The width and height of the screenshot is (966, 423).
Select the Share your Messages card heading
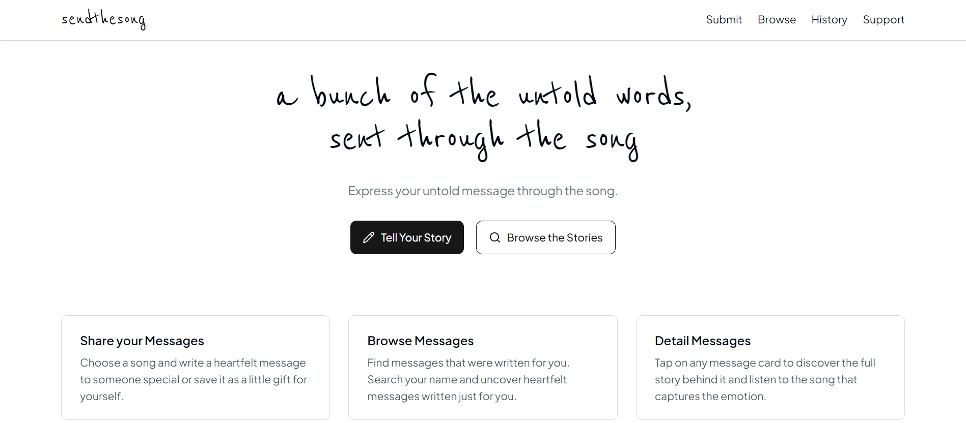click(x=142, y=341)
